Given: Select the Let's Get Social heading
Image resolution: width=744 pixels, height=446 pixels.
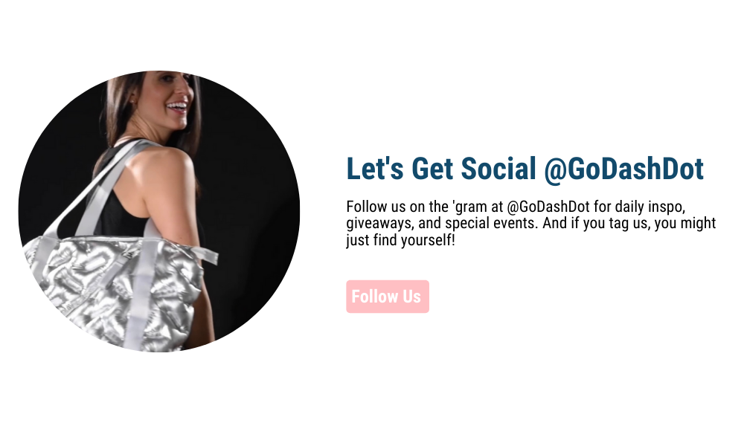Looking at the screenshot, I should [525, 169].
